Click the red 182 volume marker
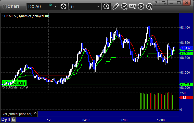The width and height of the screenshot is (194, 123). coord(186,98)
